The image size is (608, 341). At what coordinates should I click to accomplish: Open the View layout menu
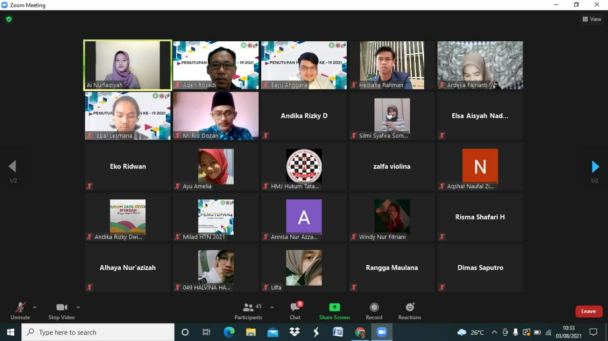592,19
